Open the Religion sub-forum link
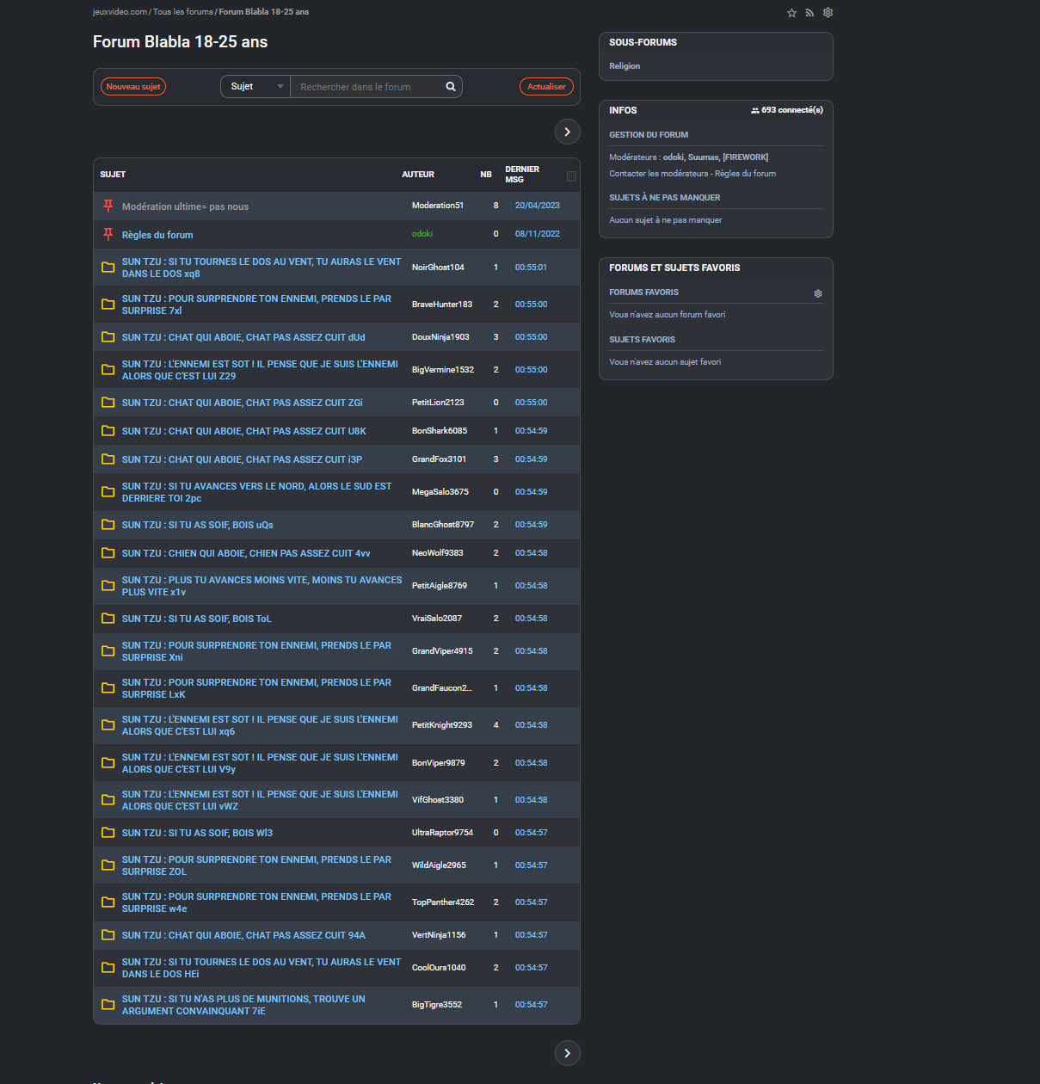The image size is (1040, 1084). [x=625, y=66]
